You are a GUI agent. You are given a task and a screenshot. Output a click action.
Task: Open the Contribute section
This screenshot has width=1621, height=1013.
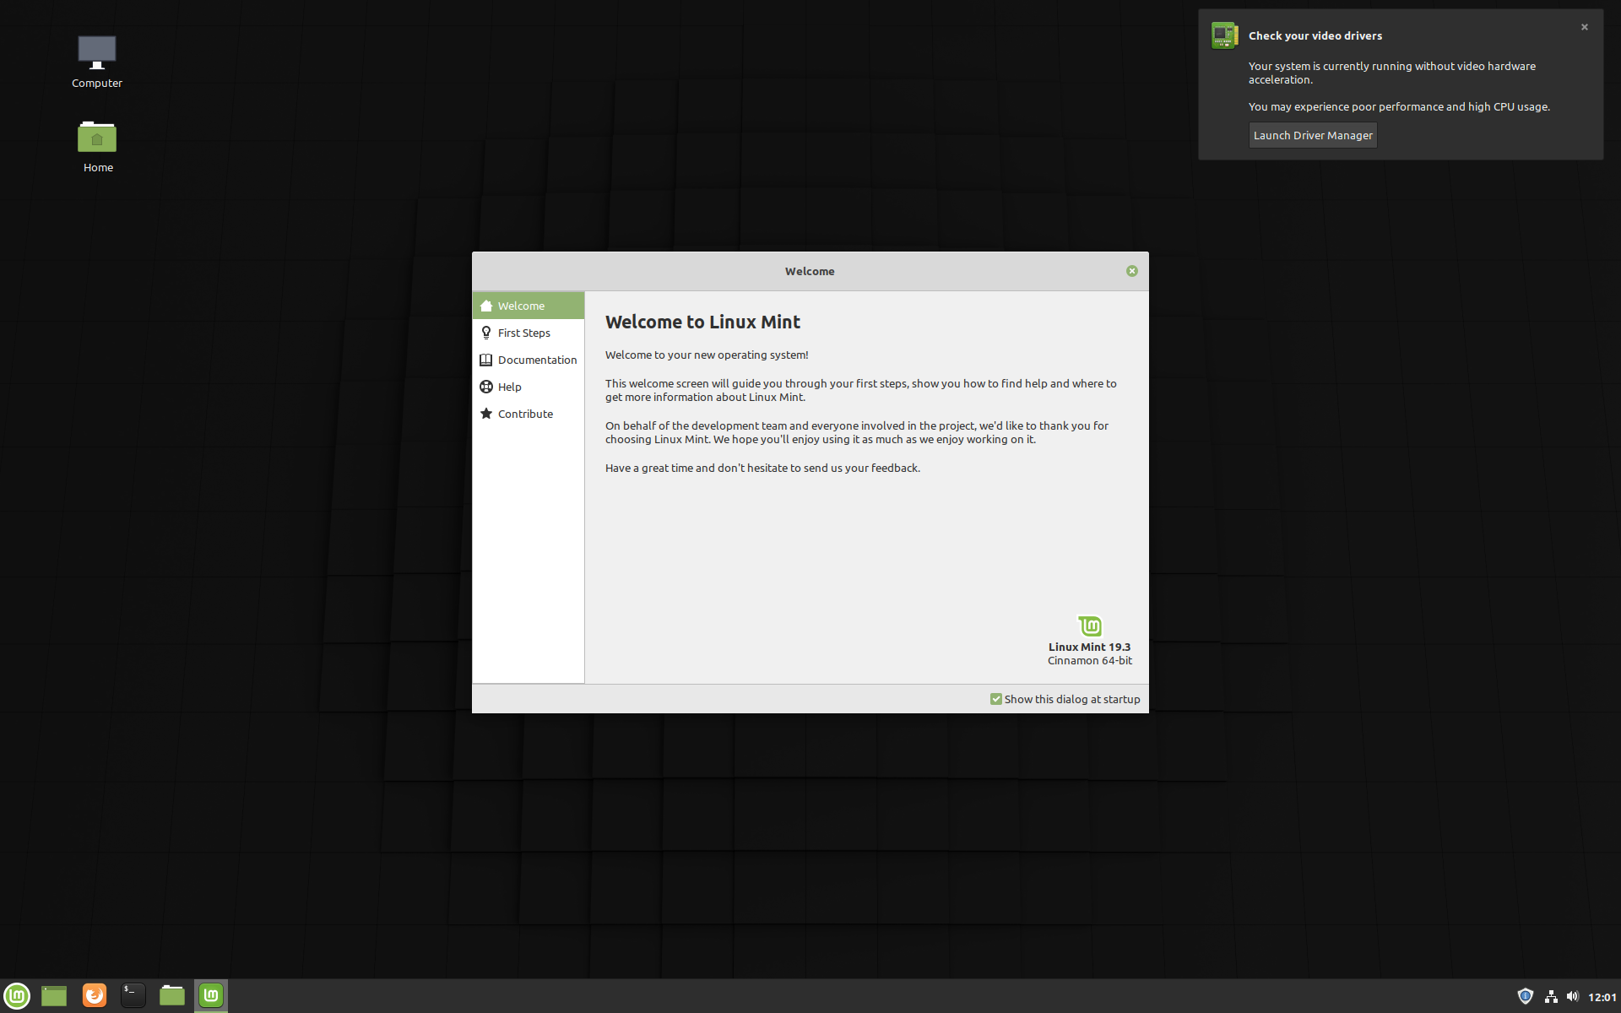pyautogui.click(x=525, y=414)
